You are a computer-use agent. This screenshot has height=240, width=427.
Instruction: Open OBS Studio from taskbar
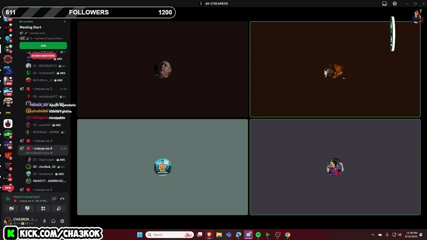point(278,235)
